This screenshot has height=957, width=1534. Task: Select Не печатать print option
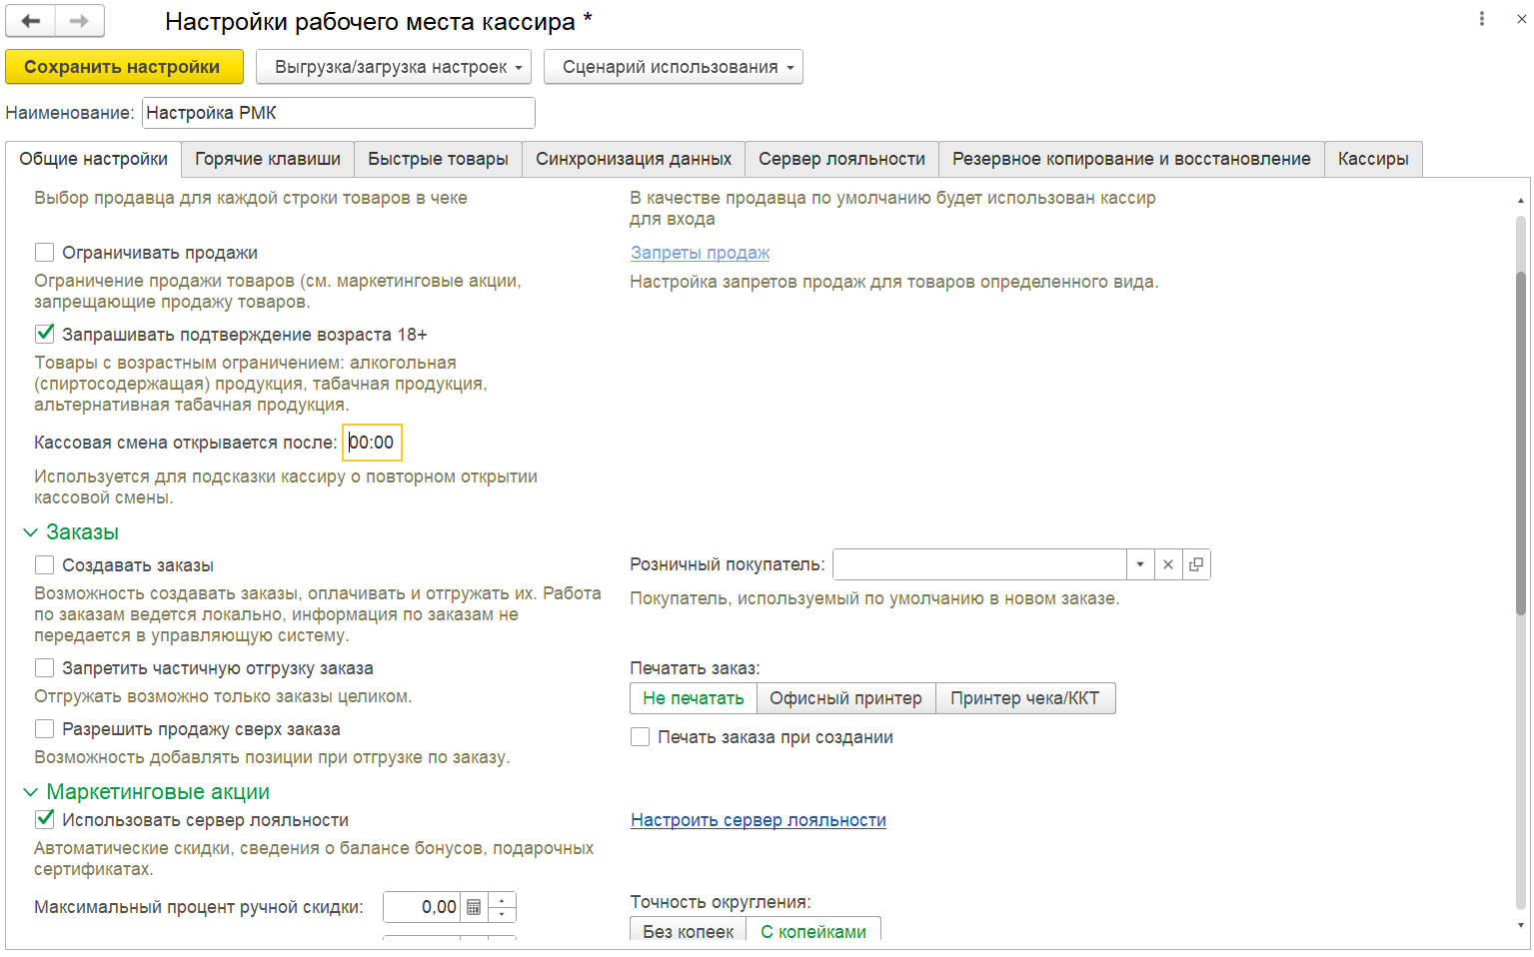(694, 698)
